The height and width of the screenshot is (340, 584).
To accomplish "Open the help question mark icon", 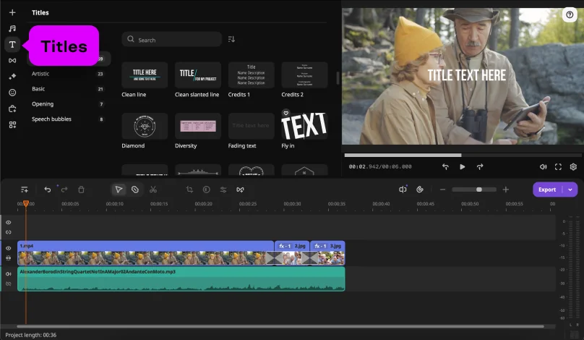I will [570, 14].
